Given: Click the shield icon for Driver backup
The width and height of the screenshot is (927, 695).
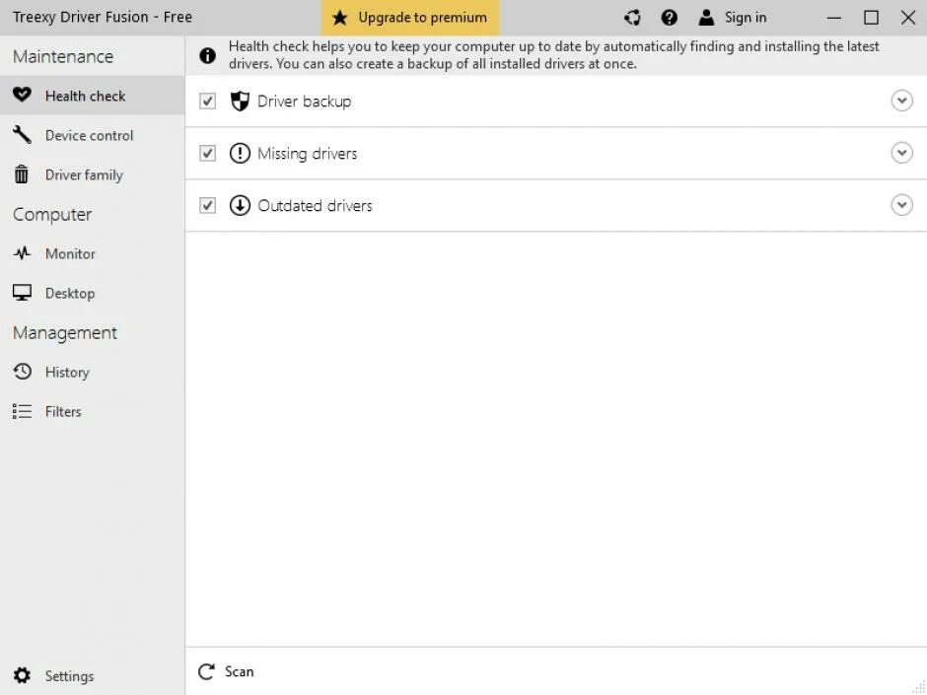Looking at the screenshot, I should [x=240, y=102].
